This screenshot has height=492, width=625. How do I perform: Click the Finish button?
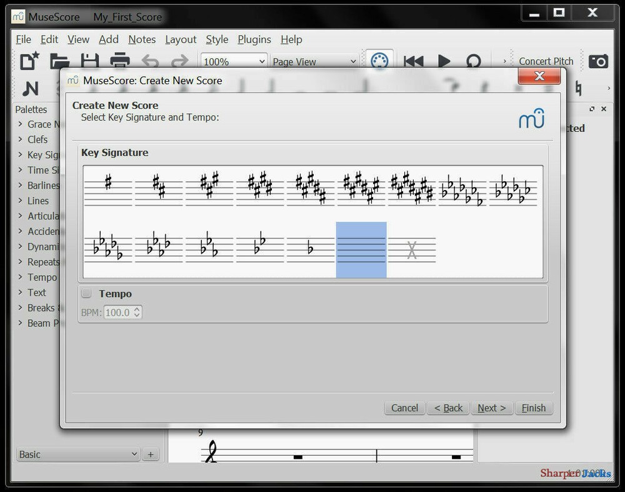click(x=534, y=408)
